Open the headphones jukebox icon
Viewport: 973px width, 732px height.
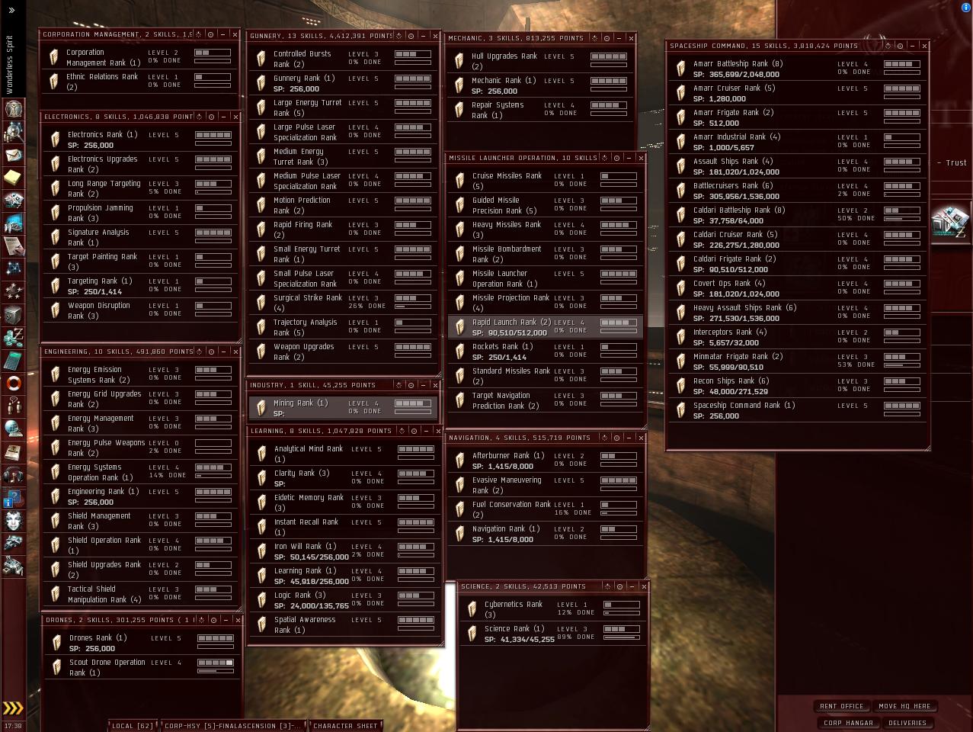[13, 475]
